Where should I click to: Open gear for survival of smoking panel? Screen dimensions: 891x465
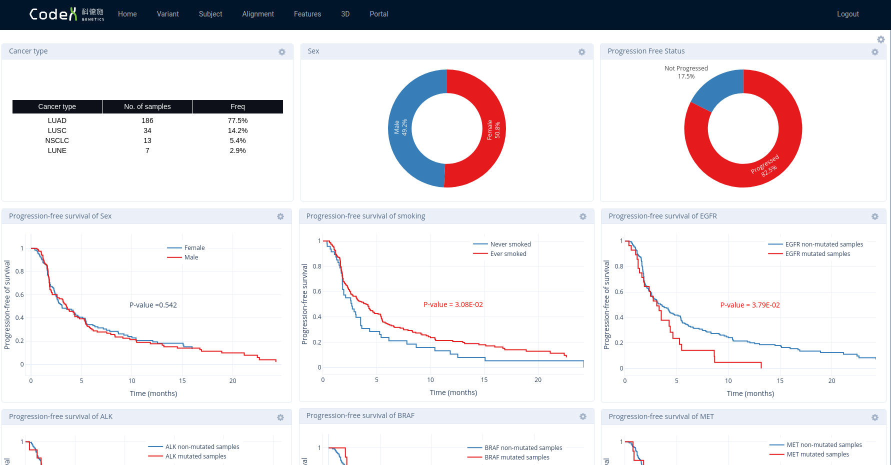coord(582,216)
